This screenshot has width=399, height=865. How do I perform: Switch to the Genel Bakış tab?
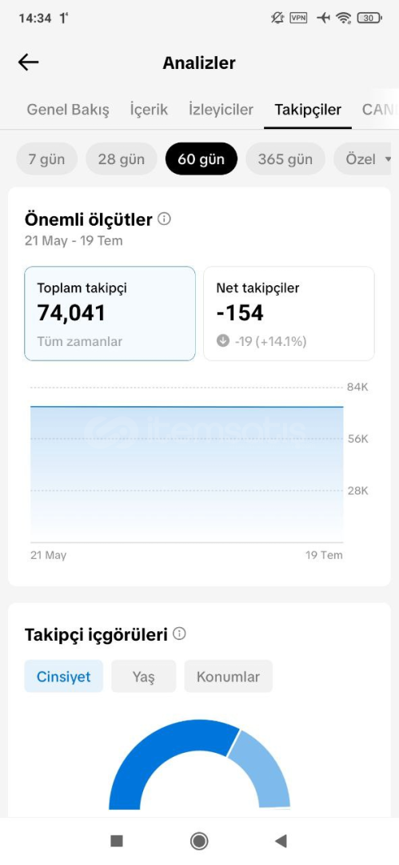pos(68,109)
